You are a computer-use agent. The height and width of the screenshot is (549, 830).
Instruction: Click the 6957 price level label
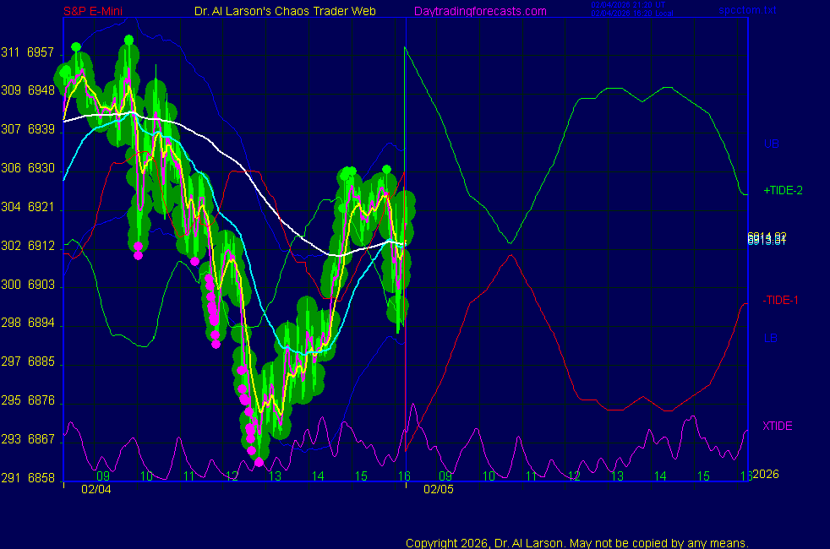coord(41,52)
